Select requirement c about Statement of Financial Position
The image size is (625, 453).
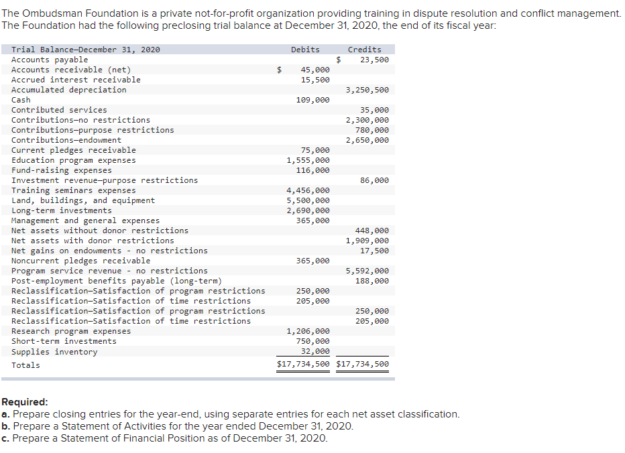point(164,438)
